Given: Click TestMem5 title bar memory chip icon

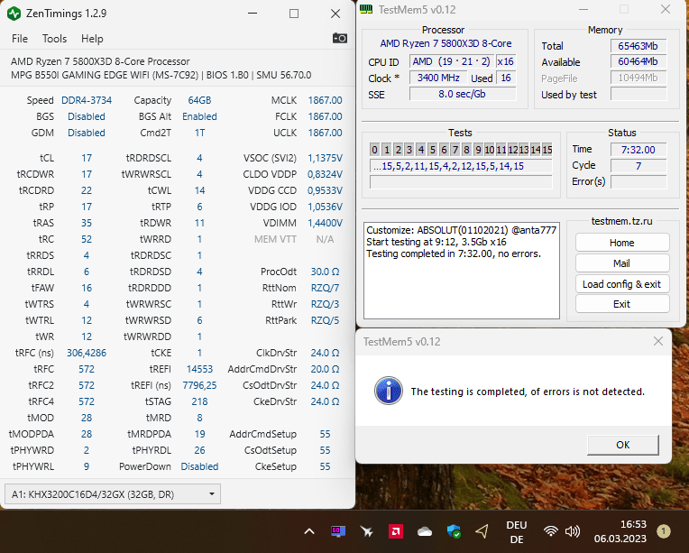Looking at the screenshot, I should [x=366, y=9].
